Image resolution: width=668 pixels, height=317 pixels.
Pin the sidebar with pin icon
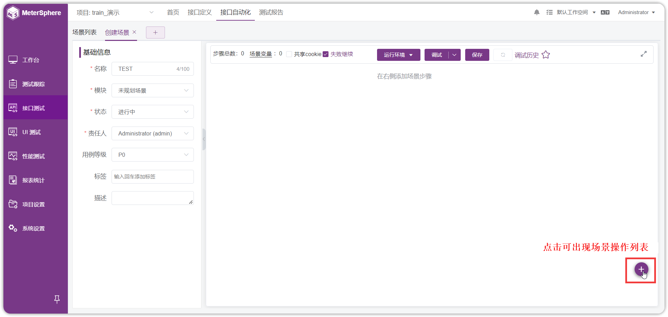click(57, 299)
